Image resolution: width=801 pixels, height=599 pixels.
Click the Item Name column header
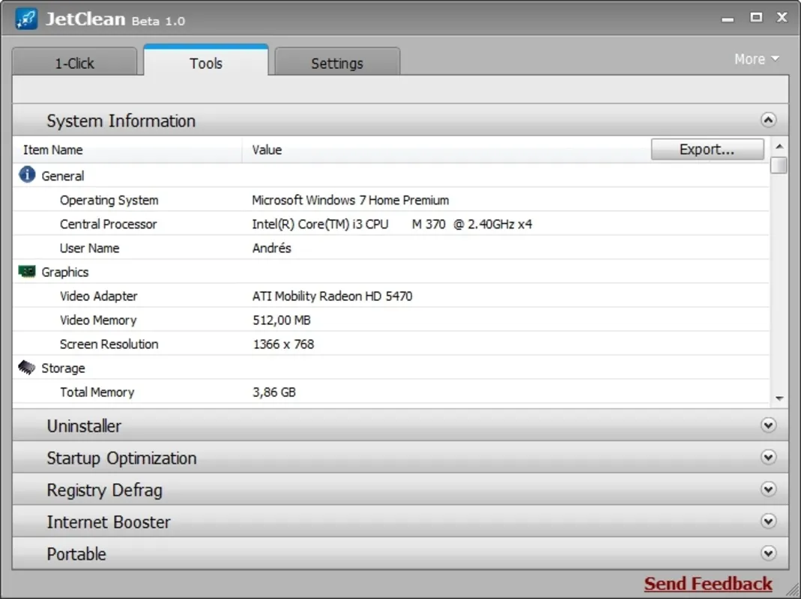click(x=52, y=150)
